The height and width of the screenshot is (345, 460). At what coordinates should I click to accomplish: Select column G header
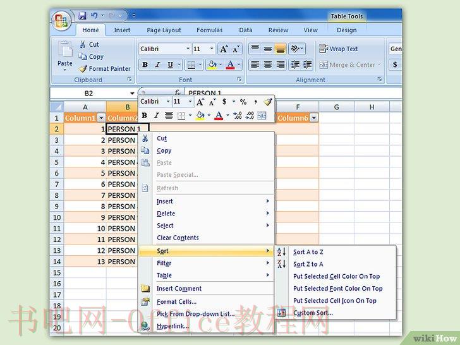(x=336, y=107)
